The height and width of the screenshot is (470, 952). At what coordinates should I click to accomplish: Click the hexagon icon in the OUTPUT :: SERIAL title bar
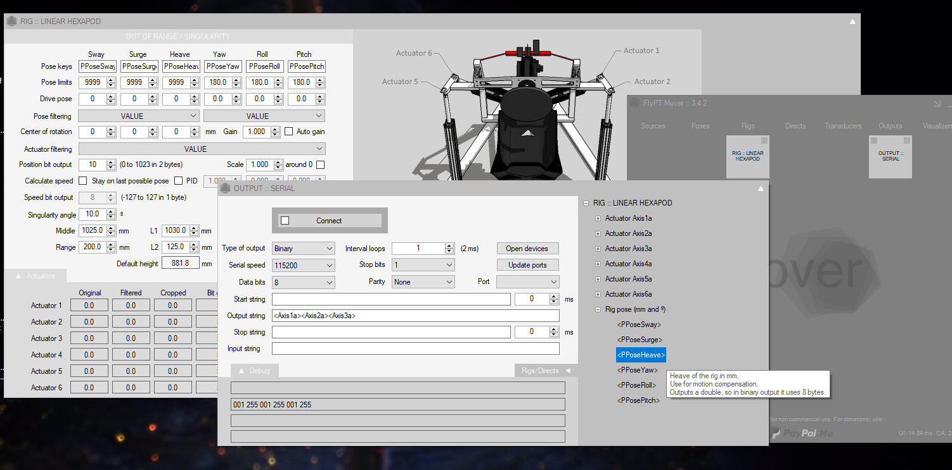pyautogui.click(x=225, y=188)
